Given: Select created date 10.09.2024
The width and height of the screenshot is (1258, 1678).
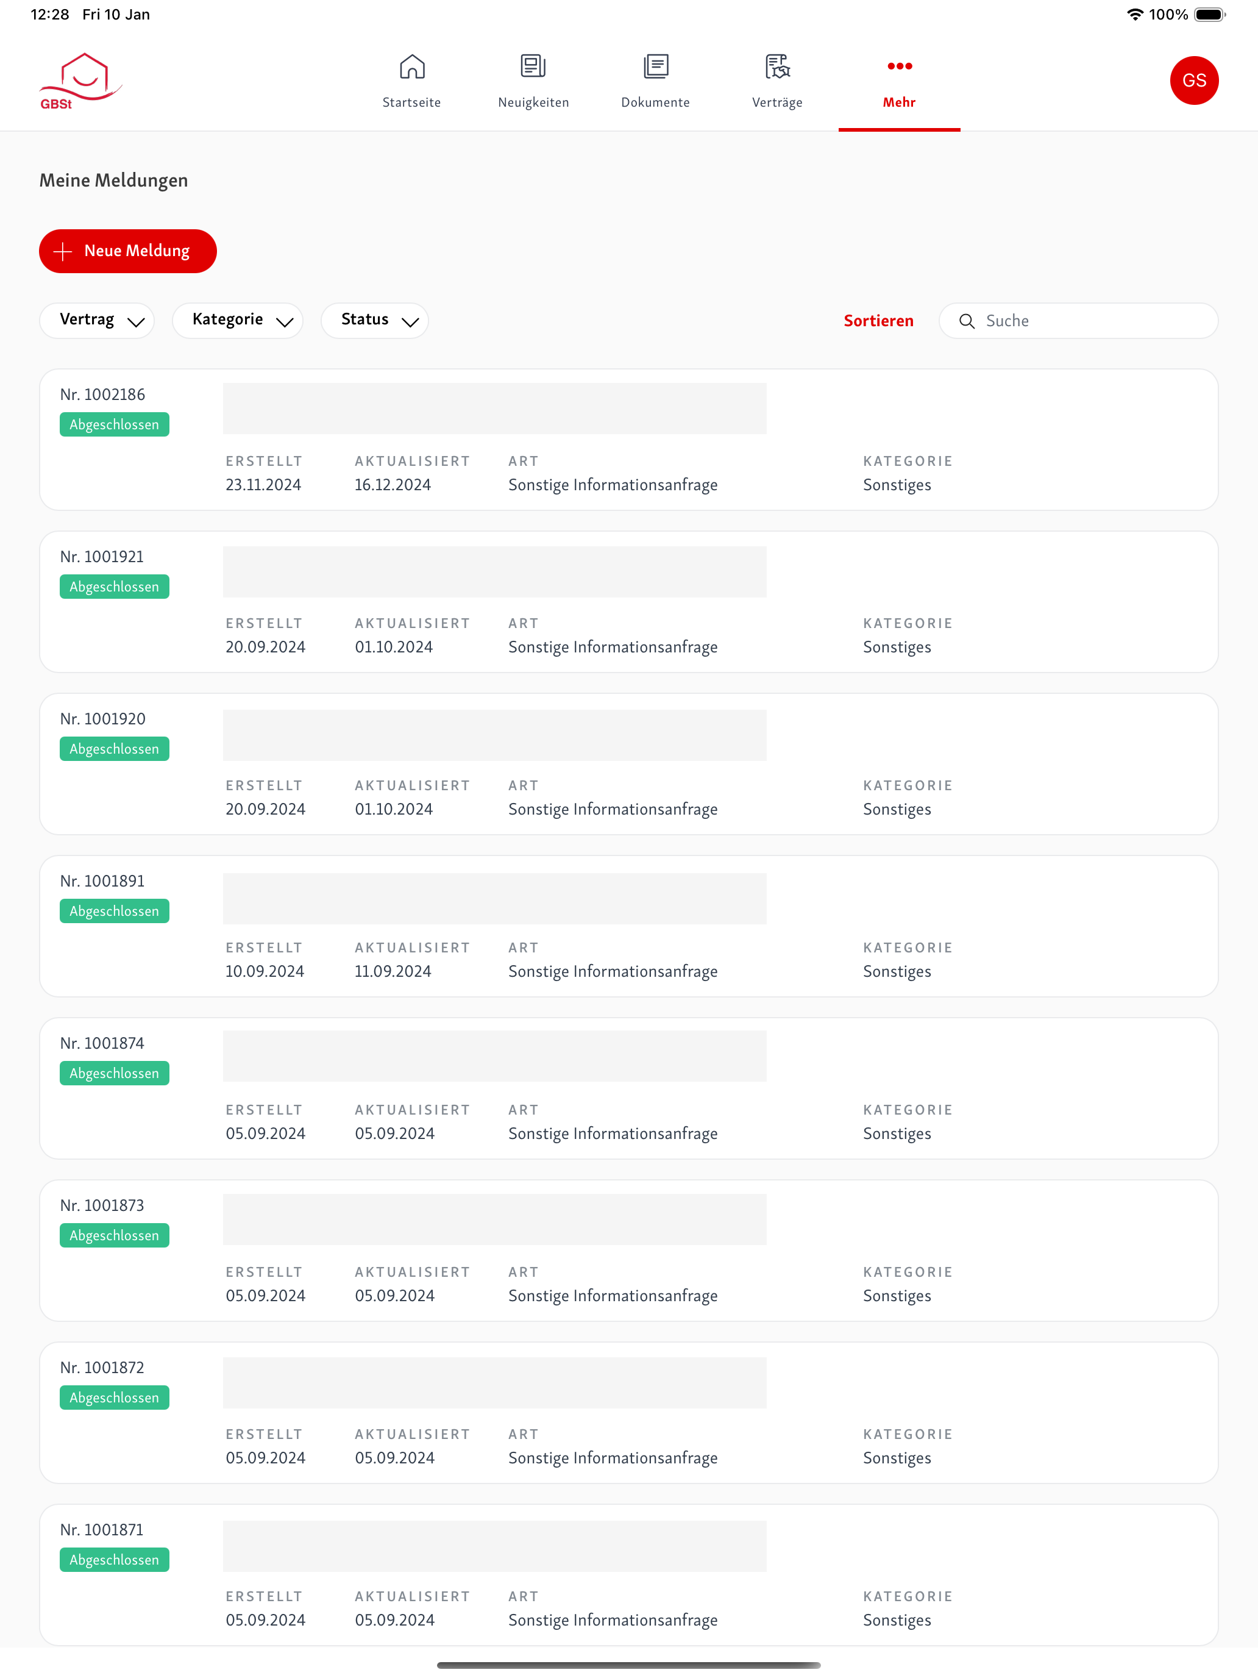Looking at the screenshot, I should (x=265, y=972).
